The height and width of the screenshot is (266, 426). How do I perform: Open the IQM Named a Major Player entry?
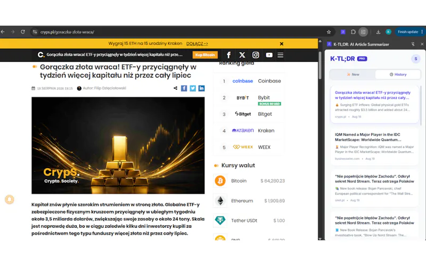[x=374, y=147]
